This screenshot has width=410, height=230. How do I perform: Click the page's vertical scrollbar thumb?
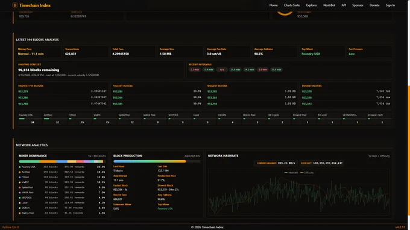tap(409, 151)
